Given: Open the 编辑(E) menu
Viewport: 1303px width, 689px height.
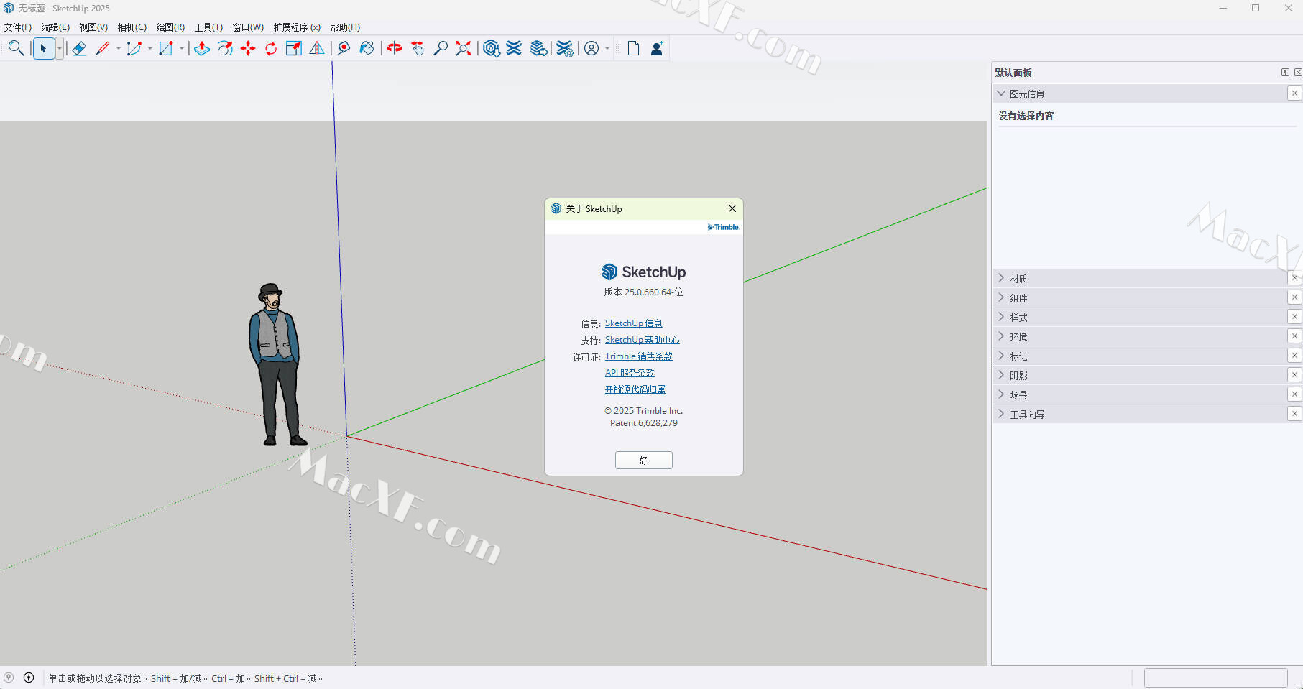Looking at the screenshot, I should pyautogui.click(x=55, y=27).
